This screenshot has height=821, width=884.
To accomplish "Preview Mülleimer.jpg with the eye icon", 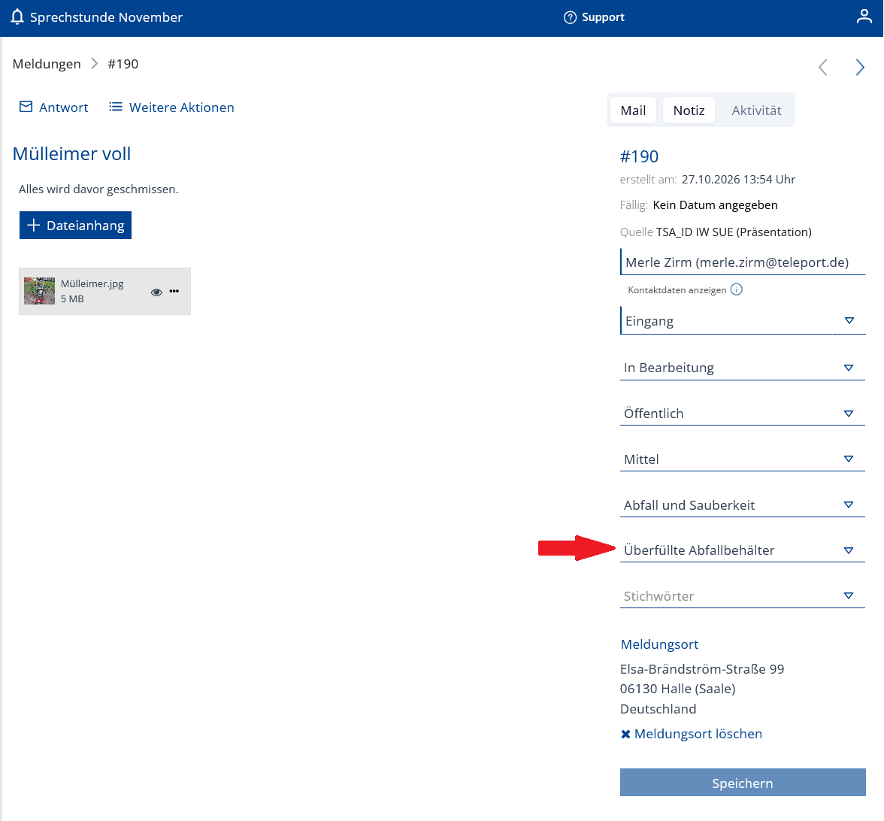I will pyautogui.click(x=156, y=292).
